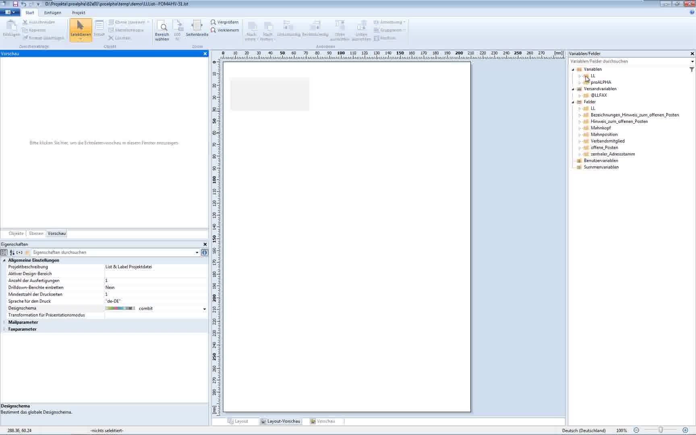Click the Bereich wählen zoom tool

(x=162, y=30)
